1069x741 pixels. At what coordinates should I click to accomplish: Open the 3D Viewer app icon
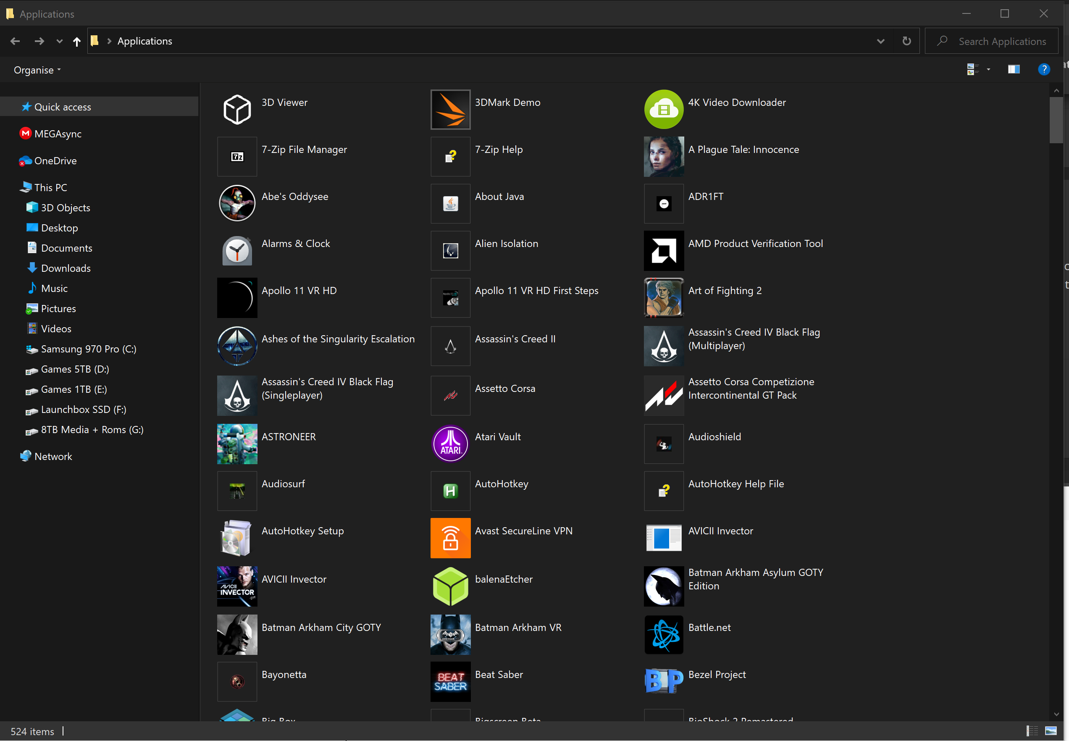[237, 110]
